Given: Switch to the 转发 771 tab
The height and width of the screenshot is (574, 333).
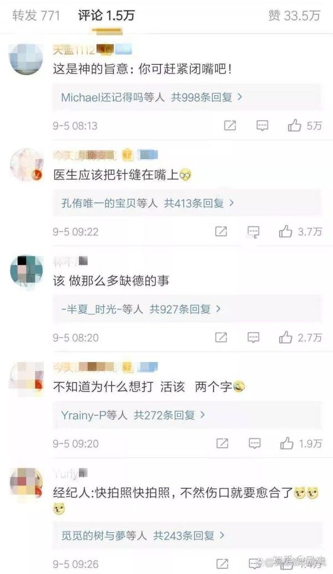Looking at the screenshot, I should tap(36, 16).
